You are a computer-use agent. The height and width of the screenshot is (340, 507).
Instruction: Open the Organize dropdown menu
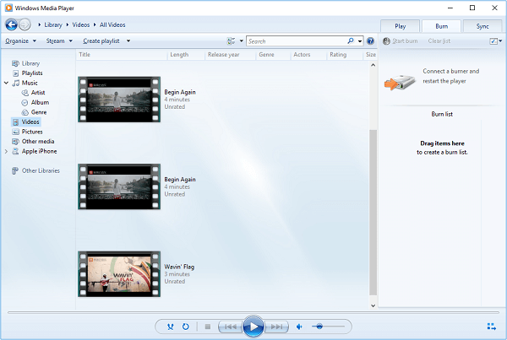pyautogui.click(x=20, y=41)
